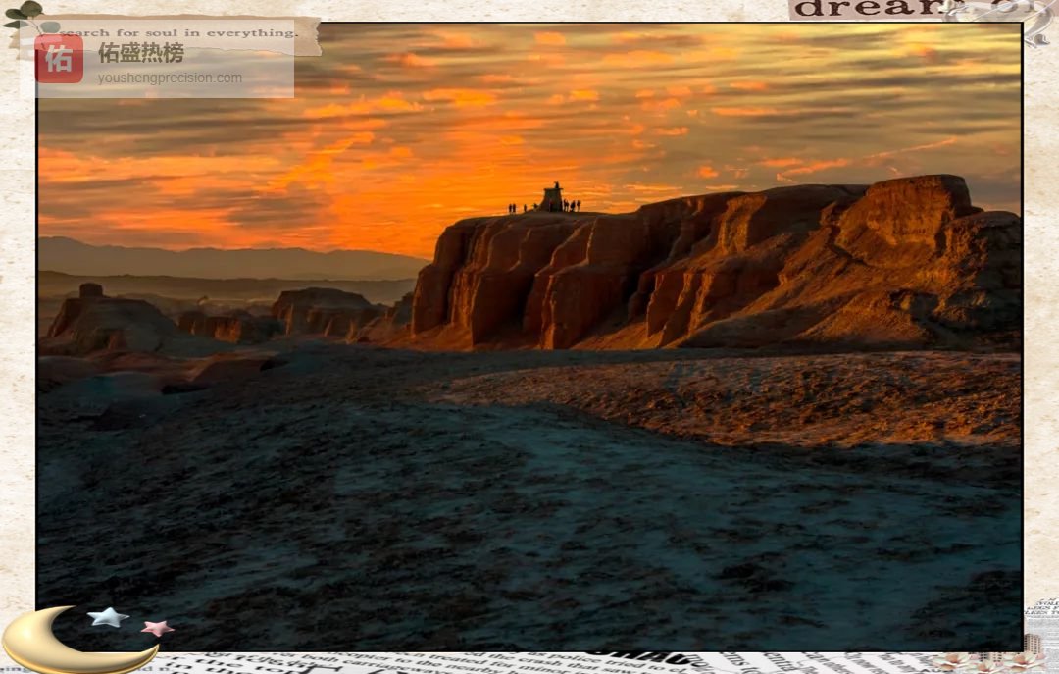
Task: Click the 'dream' label at top
Action: coord(863,9)
